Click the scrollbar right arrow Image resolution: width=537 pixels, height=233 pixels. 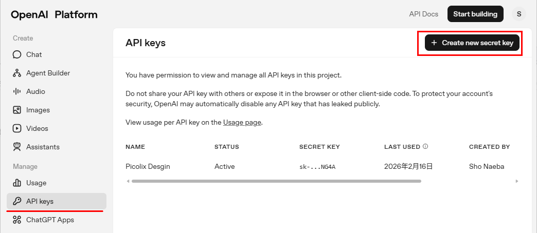tap(517, 181)
